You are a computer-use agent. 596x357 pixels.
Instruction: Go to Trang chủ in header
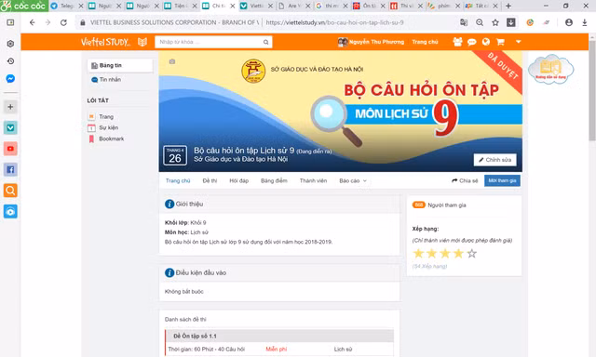click(x=425, y=42)
